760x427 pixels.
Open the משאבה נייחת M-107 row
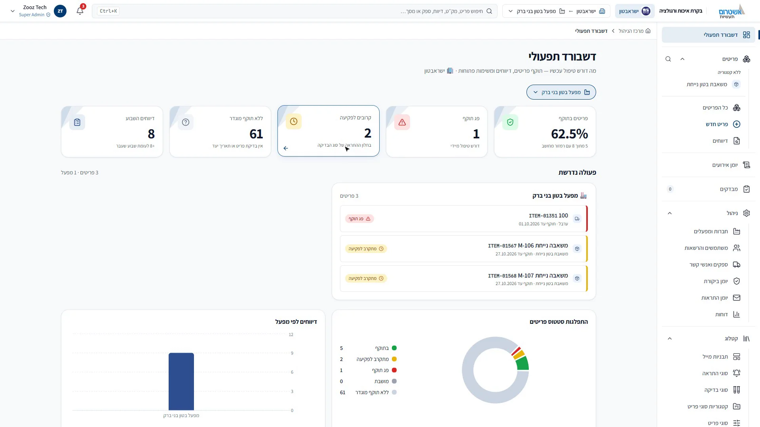tap(464, 278)
